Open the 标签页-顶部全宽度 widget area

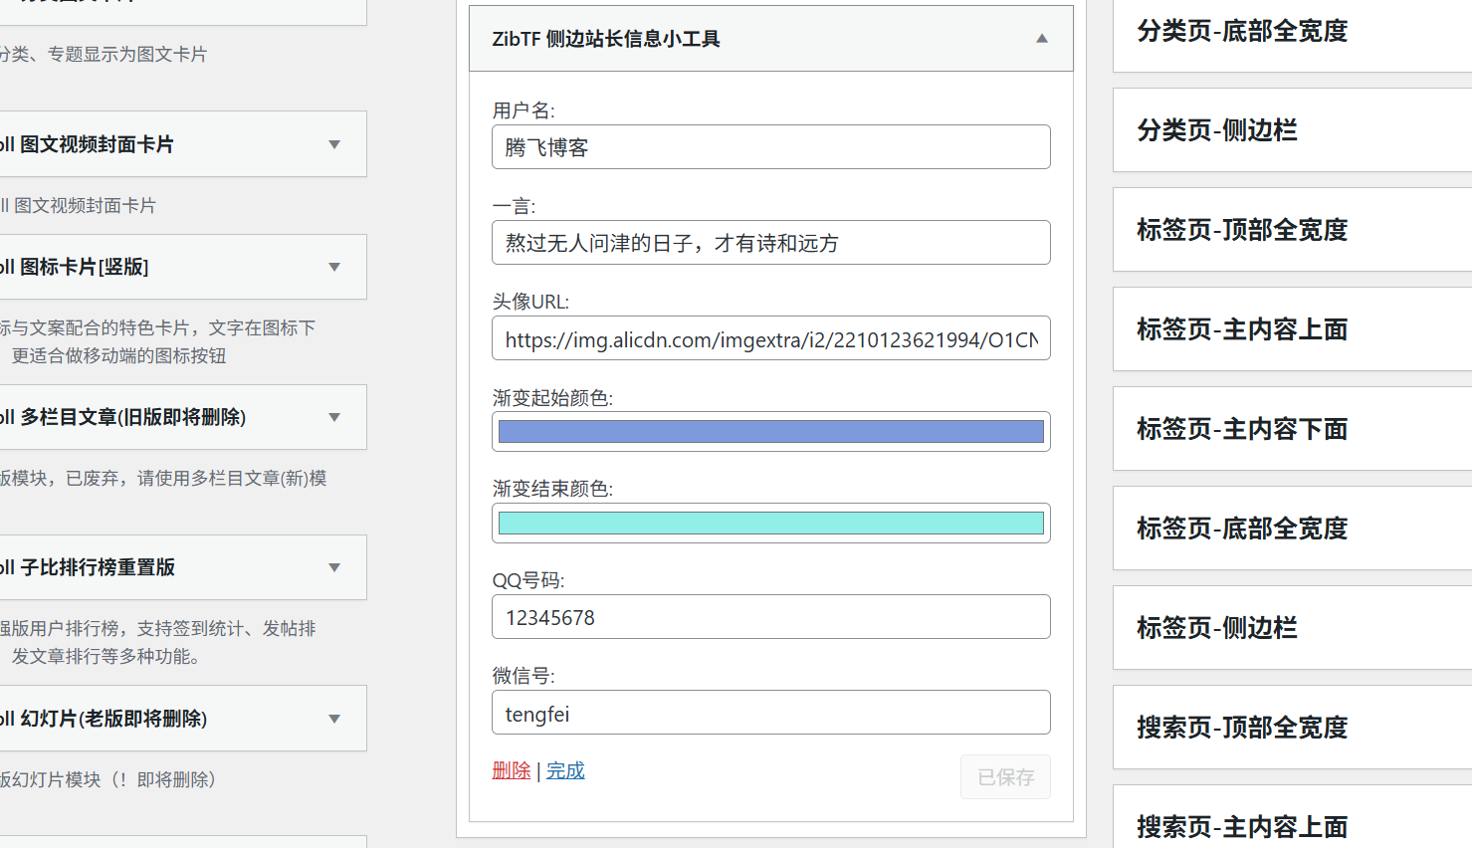click(x=1291, y=230)
